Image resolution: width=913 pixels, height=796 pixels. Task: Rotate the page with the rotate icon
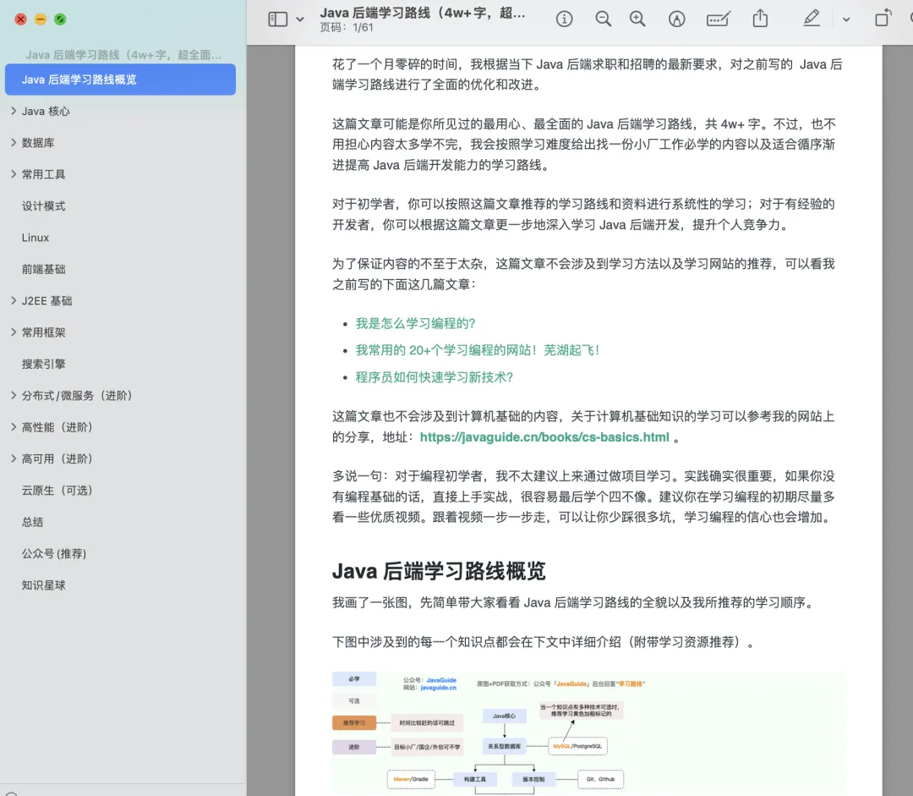882,19
